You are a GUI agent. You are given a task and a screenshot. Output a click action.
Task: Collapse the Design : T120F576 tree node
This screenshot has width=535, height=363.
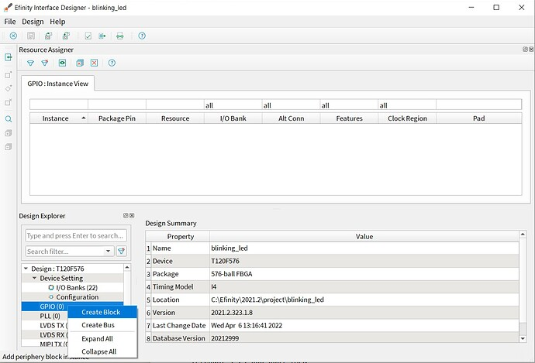pos(26,268)
